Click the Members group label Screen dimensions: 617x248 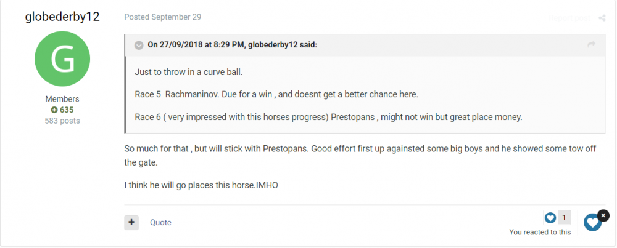click(62, 99)
